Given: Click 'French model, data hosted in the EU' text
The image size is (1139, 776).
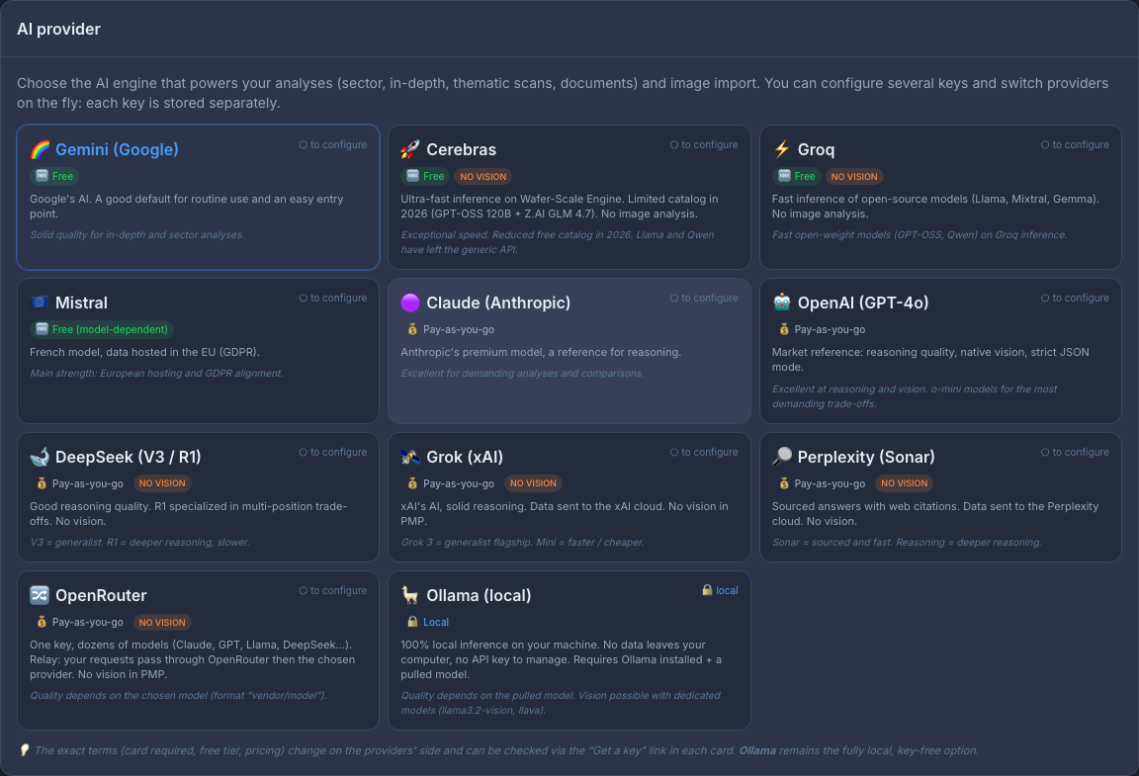Looking at the screenshot, I should (144, 352).
